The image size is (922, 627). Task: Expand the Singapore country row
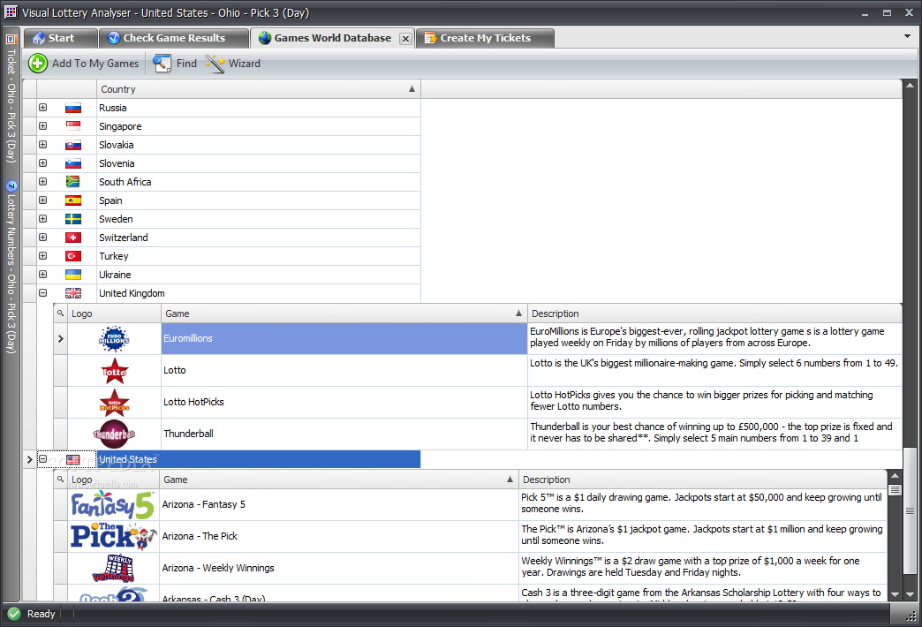pos(43,126)
